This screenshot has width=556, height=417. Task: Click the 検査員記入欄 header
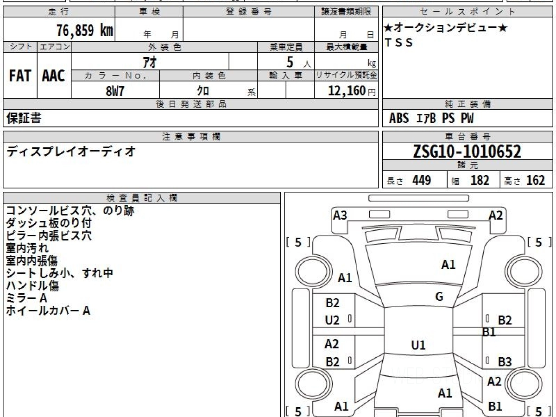pos(142,197)
